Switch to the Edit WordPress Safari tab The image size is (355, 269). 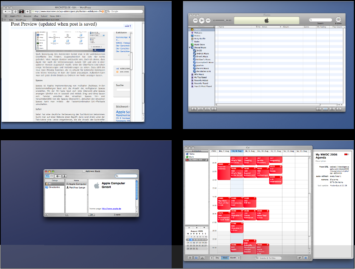[17, 20]
